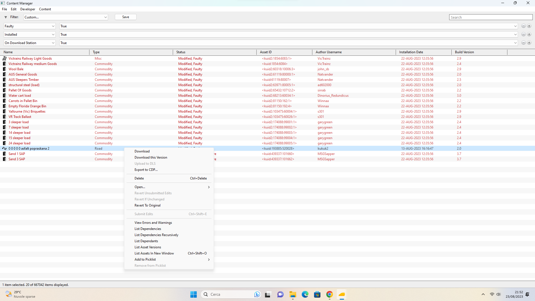The image size is (535, 301).
Task: Open the File menu
Action: 4,9
